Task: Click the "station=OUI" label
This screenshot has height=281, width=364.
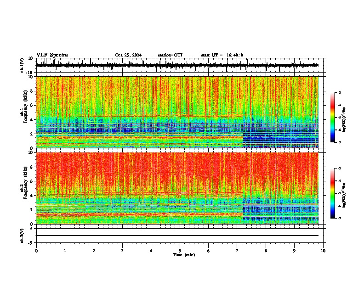Action: (170, 55)
